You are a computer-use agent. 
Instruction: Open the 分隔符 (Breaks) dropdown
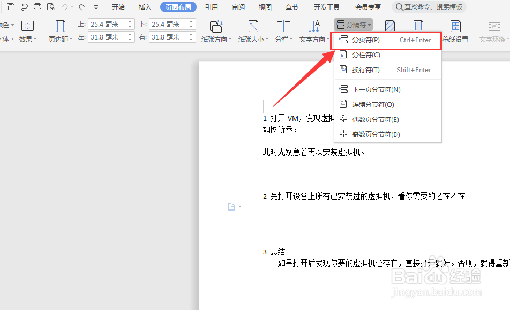(353, 24)
